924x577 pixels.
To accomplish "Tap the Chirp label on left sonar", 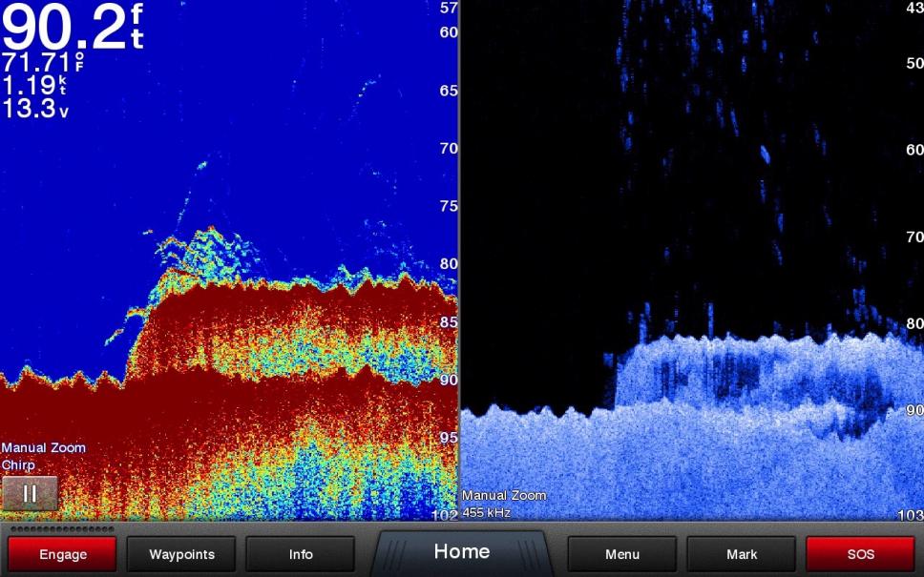I will tap(18, 465).
